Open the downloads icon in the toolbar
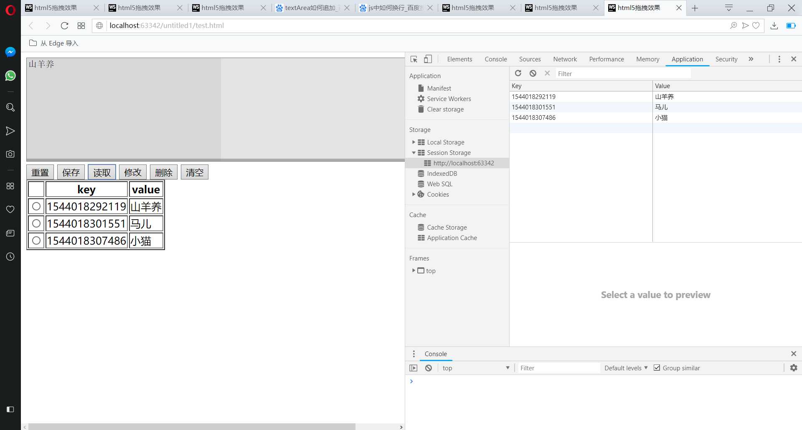The image size is (802, 430). point(774,26)
